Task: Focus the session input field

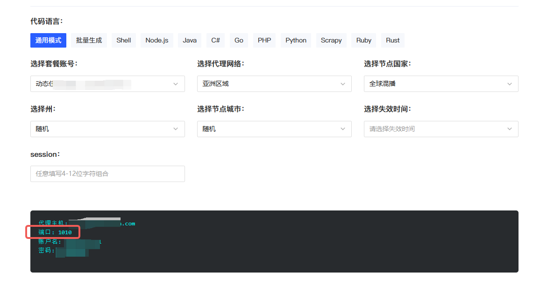Action: [x=107, y=174]
